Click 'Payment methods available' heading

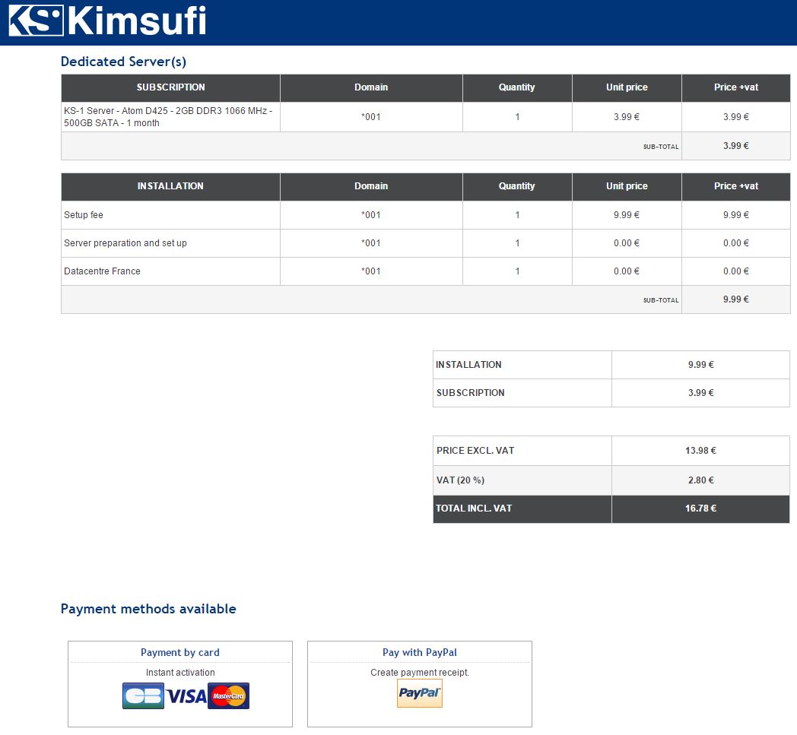pyautogui.click(x=148, y=609)
